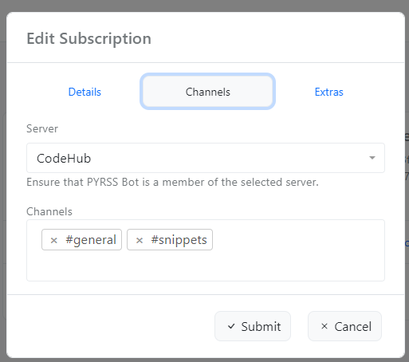
Task: Click the dimmed backdrop above the dialog
Action: pos(204,6)
